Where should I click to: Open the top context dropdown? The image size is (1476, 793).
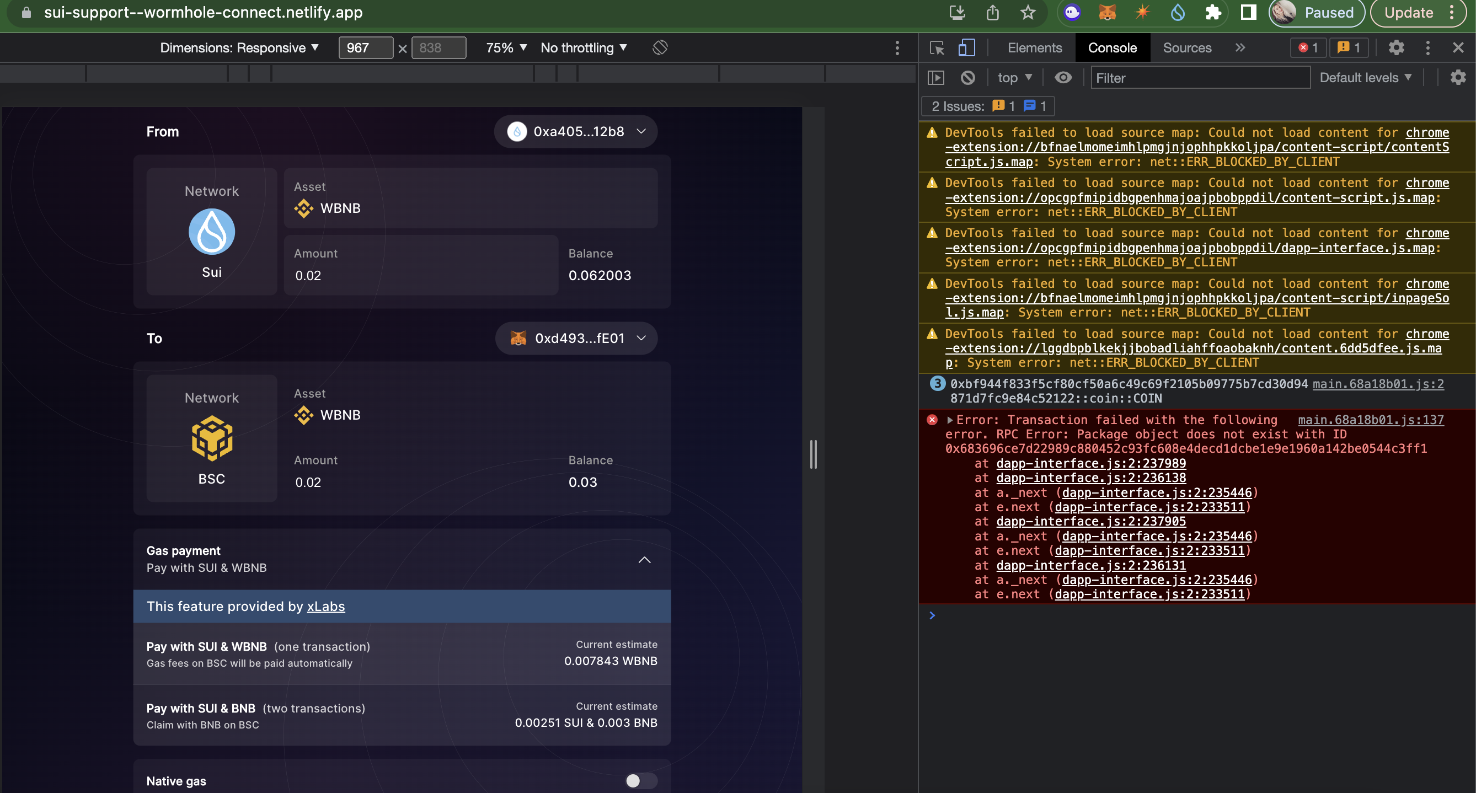(1015, 77)
